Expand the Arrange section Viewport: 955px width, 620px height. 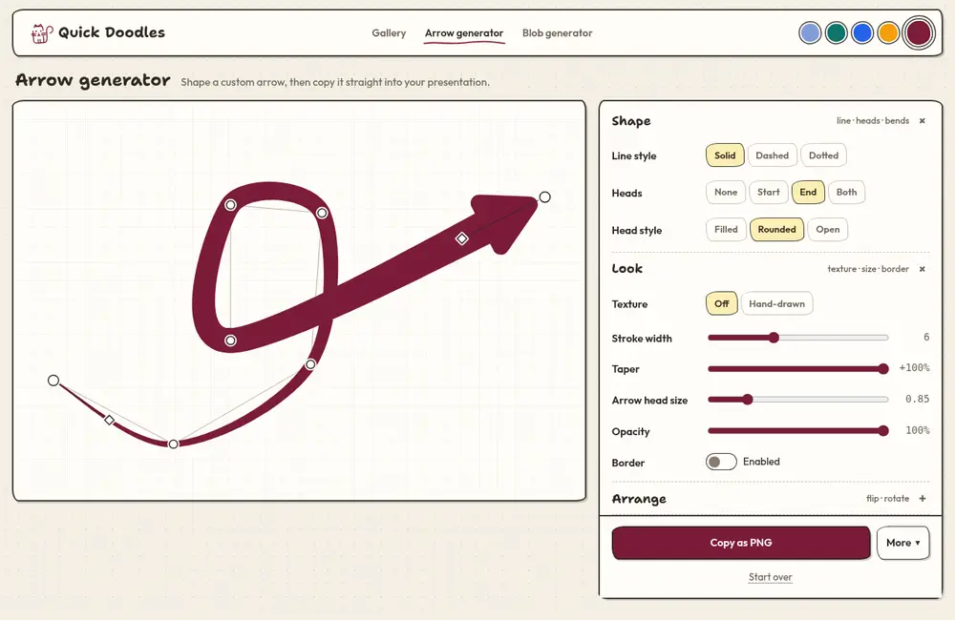(923, 498)
